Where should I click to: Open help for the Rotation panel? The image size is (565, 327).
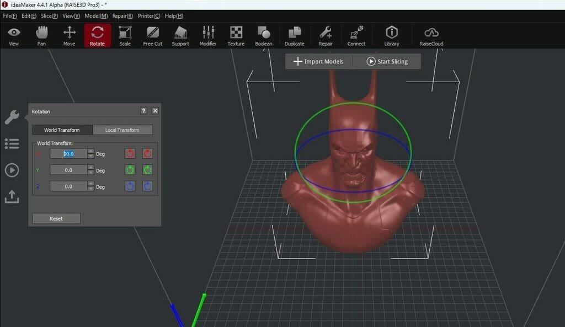[x=143, y=110]
